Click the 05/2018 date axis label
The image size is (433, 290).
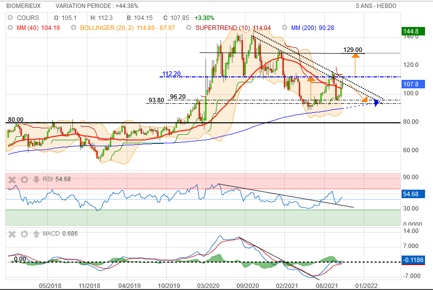[50, 286]
